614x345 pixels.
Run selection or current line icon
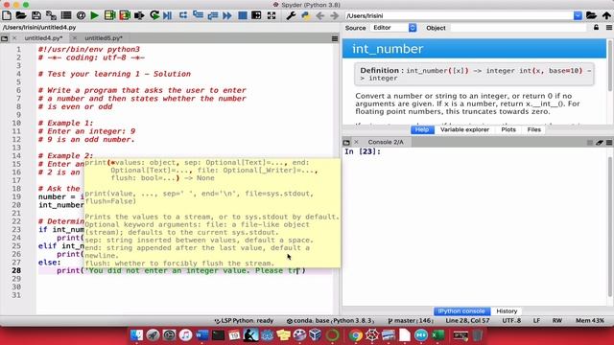click(x=139, y=15)
